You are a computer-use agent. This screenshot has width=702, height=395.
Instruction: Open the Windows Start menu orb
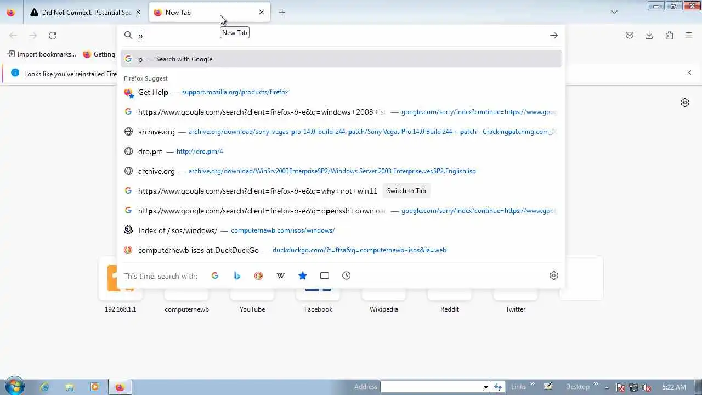[14, 386]
